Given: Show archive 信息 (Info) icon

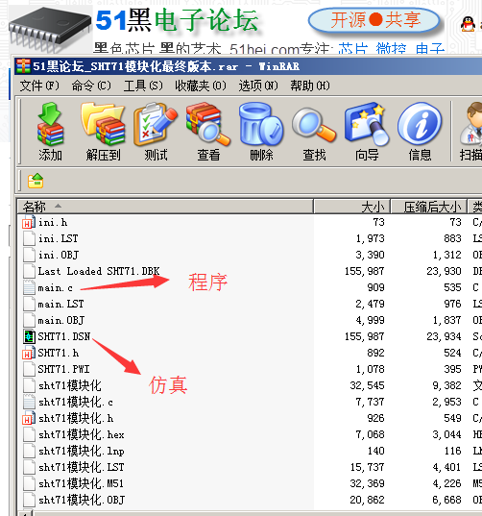Looking at the screenshot, I should pos(420,132).
